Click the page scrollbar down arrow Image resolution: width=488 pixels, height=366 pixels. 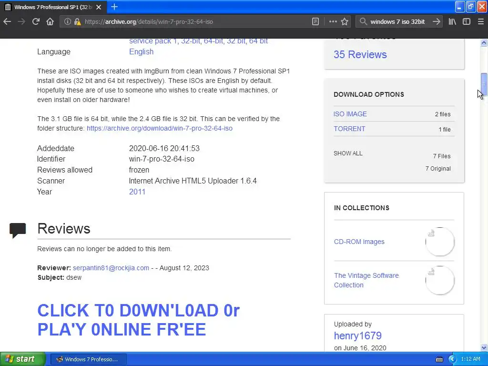click(x=484, y=347)
